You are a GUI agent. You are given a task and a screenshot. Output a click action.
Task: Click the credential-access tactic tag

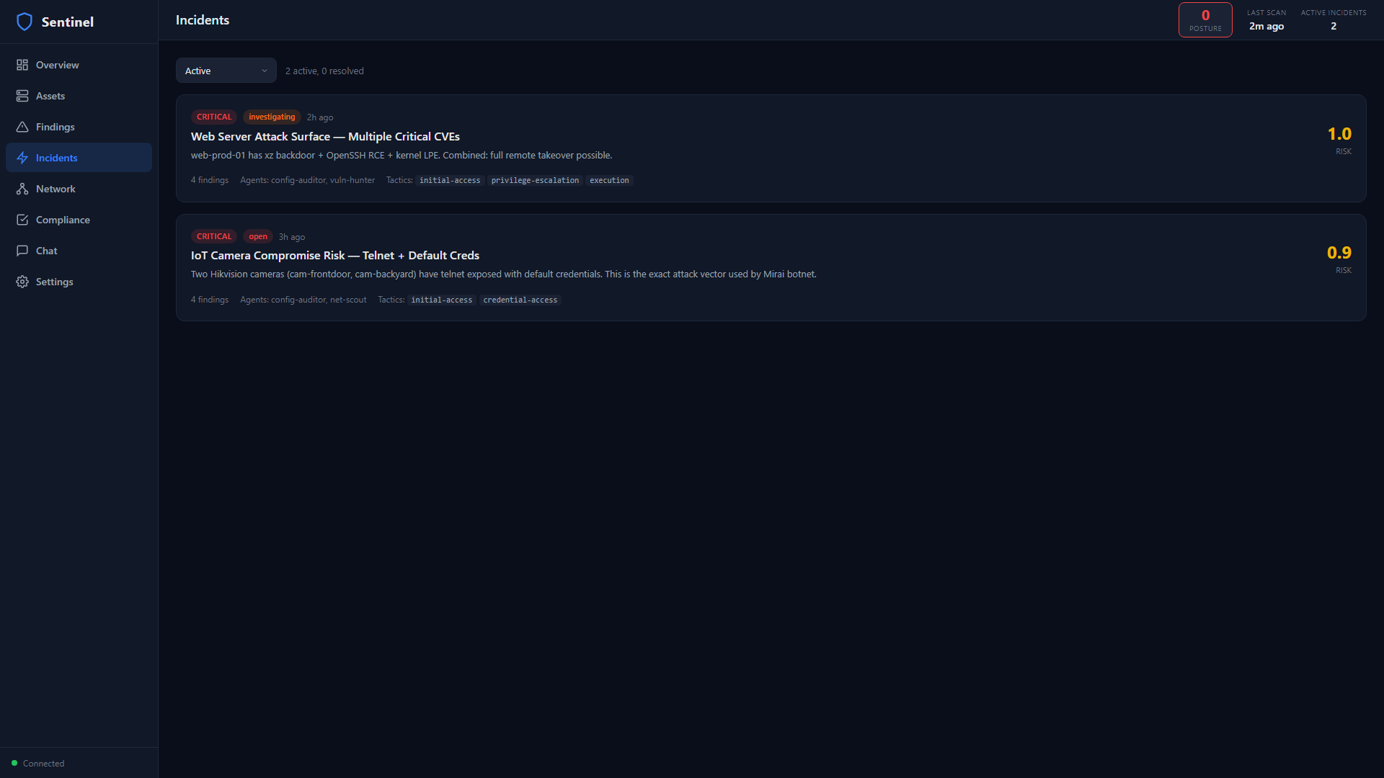(520, 300)
